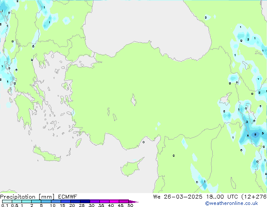Image resolution: width=267 pixels, height=207 pixels.
Task: Select the 2–5 mm legend swatch
Action: pos(36,202)
